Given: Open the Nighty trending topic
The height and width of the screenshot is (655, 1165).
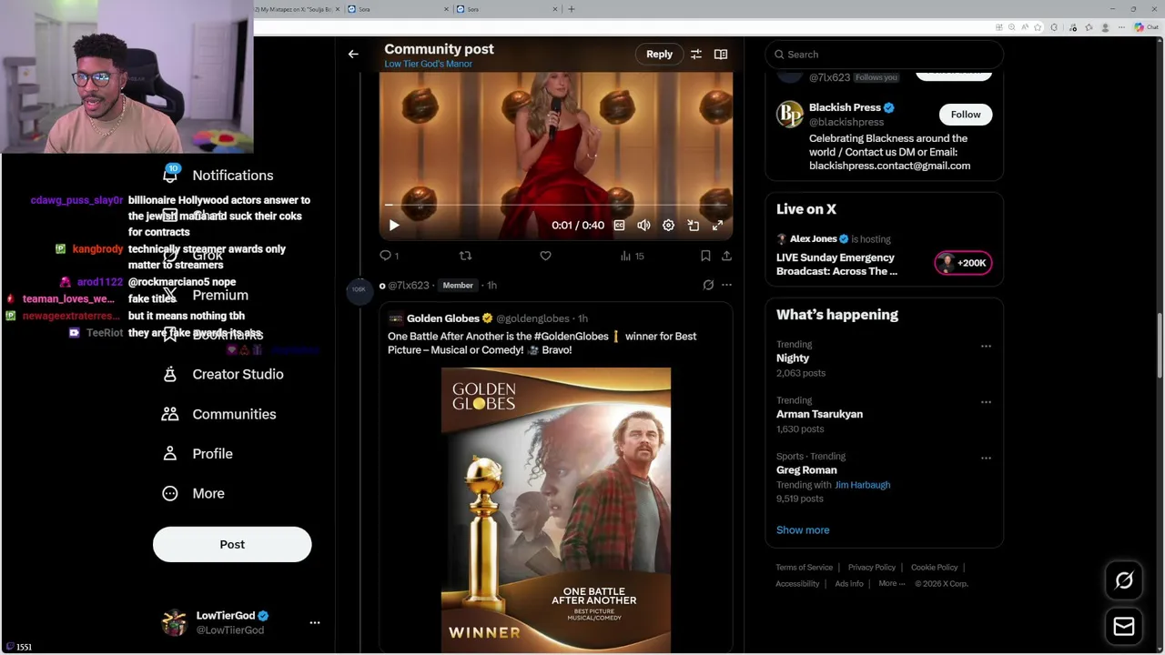Looking at the screenshot, I should (x=793, y=358).
